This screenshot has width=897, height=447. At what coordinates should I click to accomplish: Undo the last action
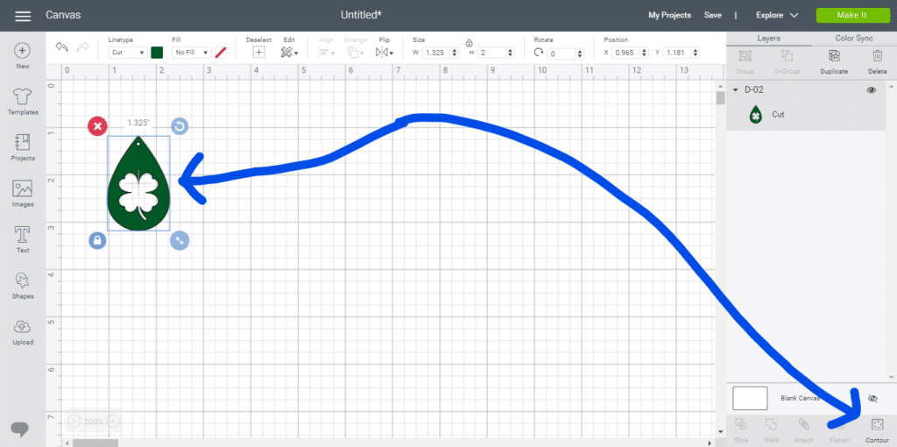tap(61, 47)
